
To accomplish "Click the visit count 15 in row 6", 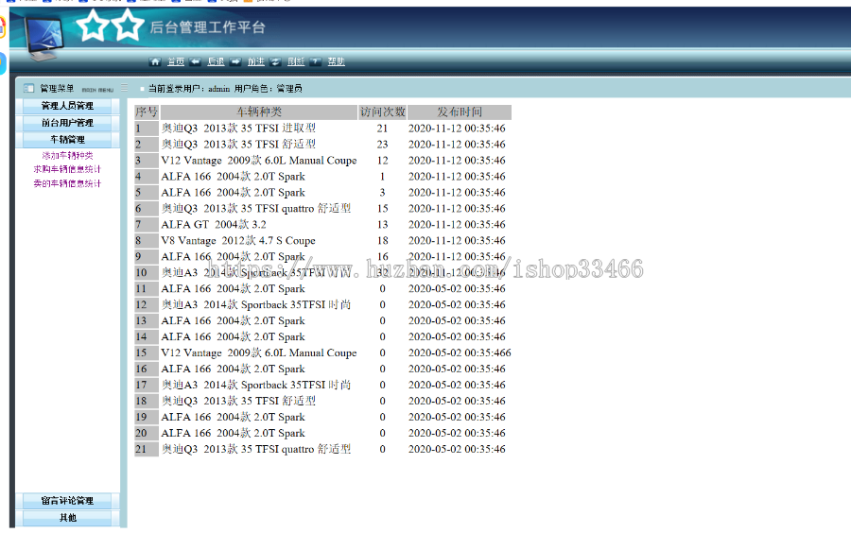I will (x=383, y=209).
